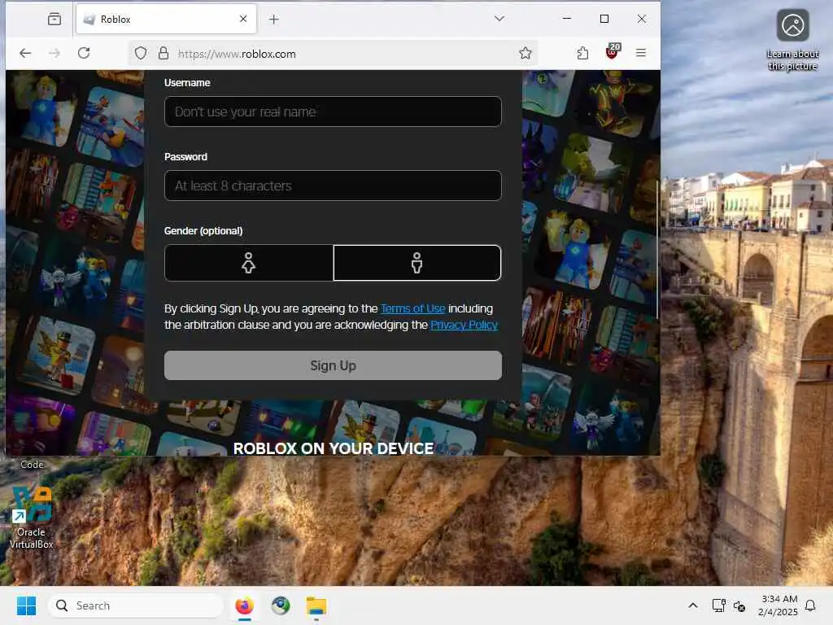Click the Password input field

tap(333, 186)
